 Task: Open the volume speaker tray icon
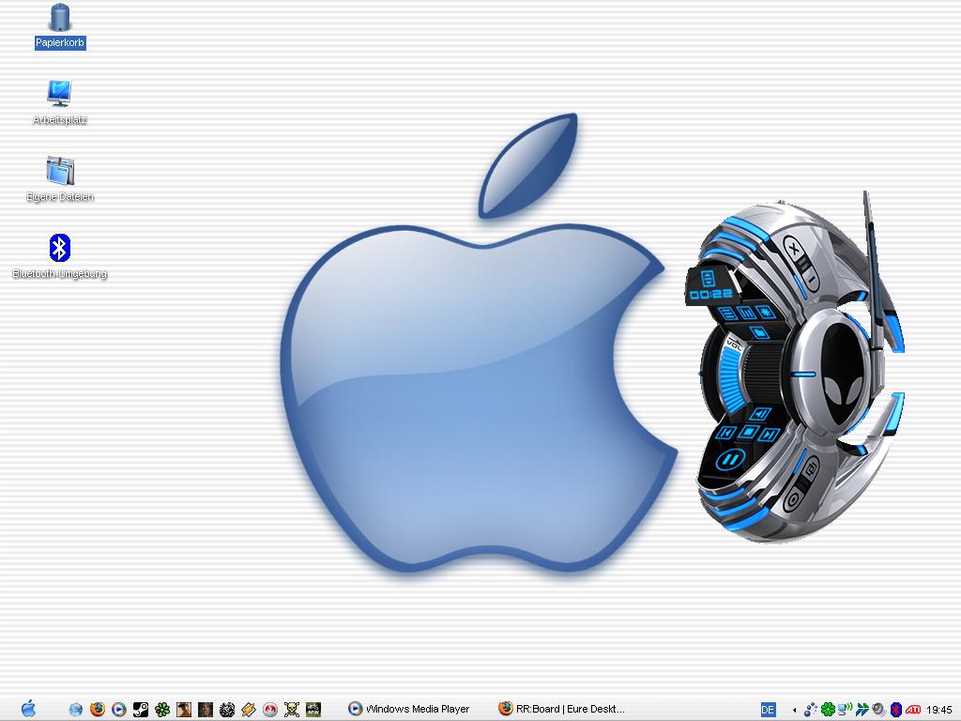878,710
